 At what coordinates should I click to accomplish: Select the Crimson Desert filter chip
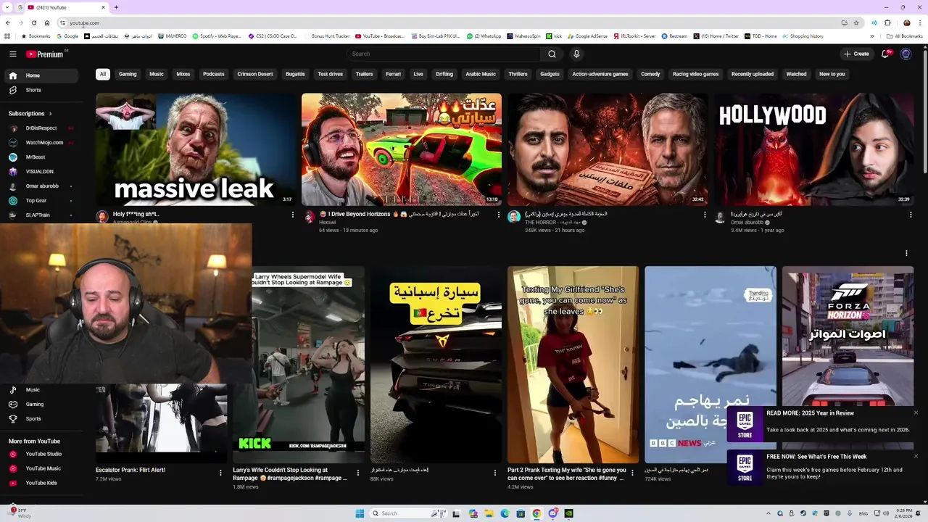pos(255,74)
